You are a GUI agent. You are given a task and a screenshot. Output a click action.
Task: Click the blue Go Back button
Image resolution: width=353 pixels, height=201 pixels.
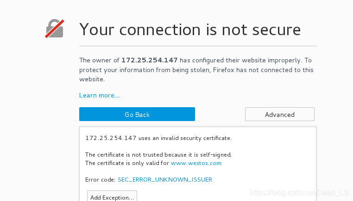[x=137, y=114]
